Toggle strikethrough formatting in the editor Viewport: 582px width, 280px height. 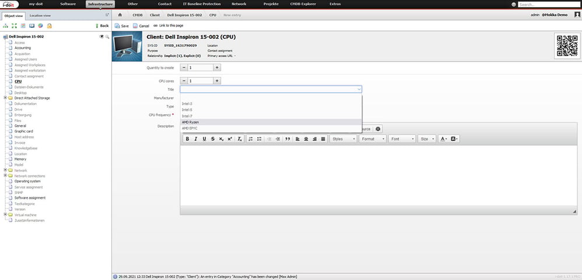coord(213,139)
